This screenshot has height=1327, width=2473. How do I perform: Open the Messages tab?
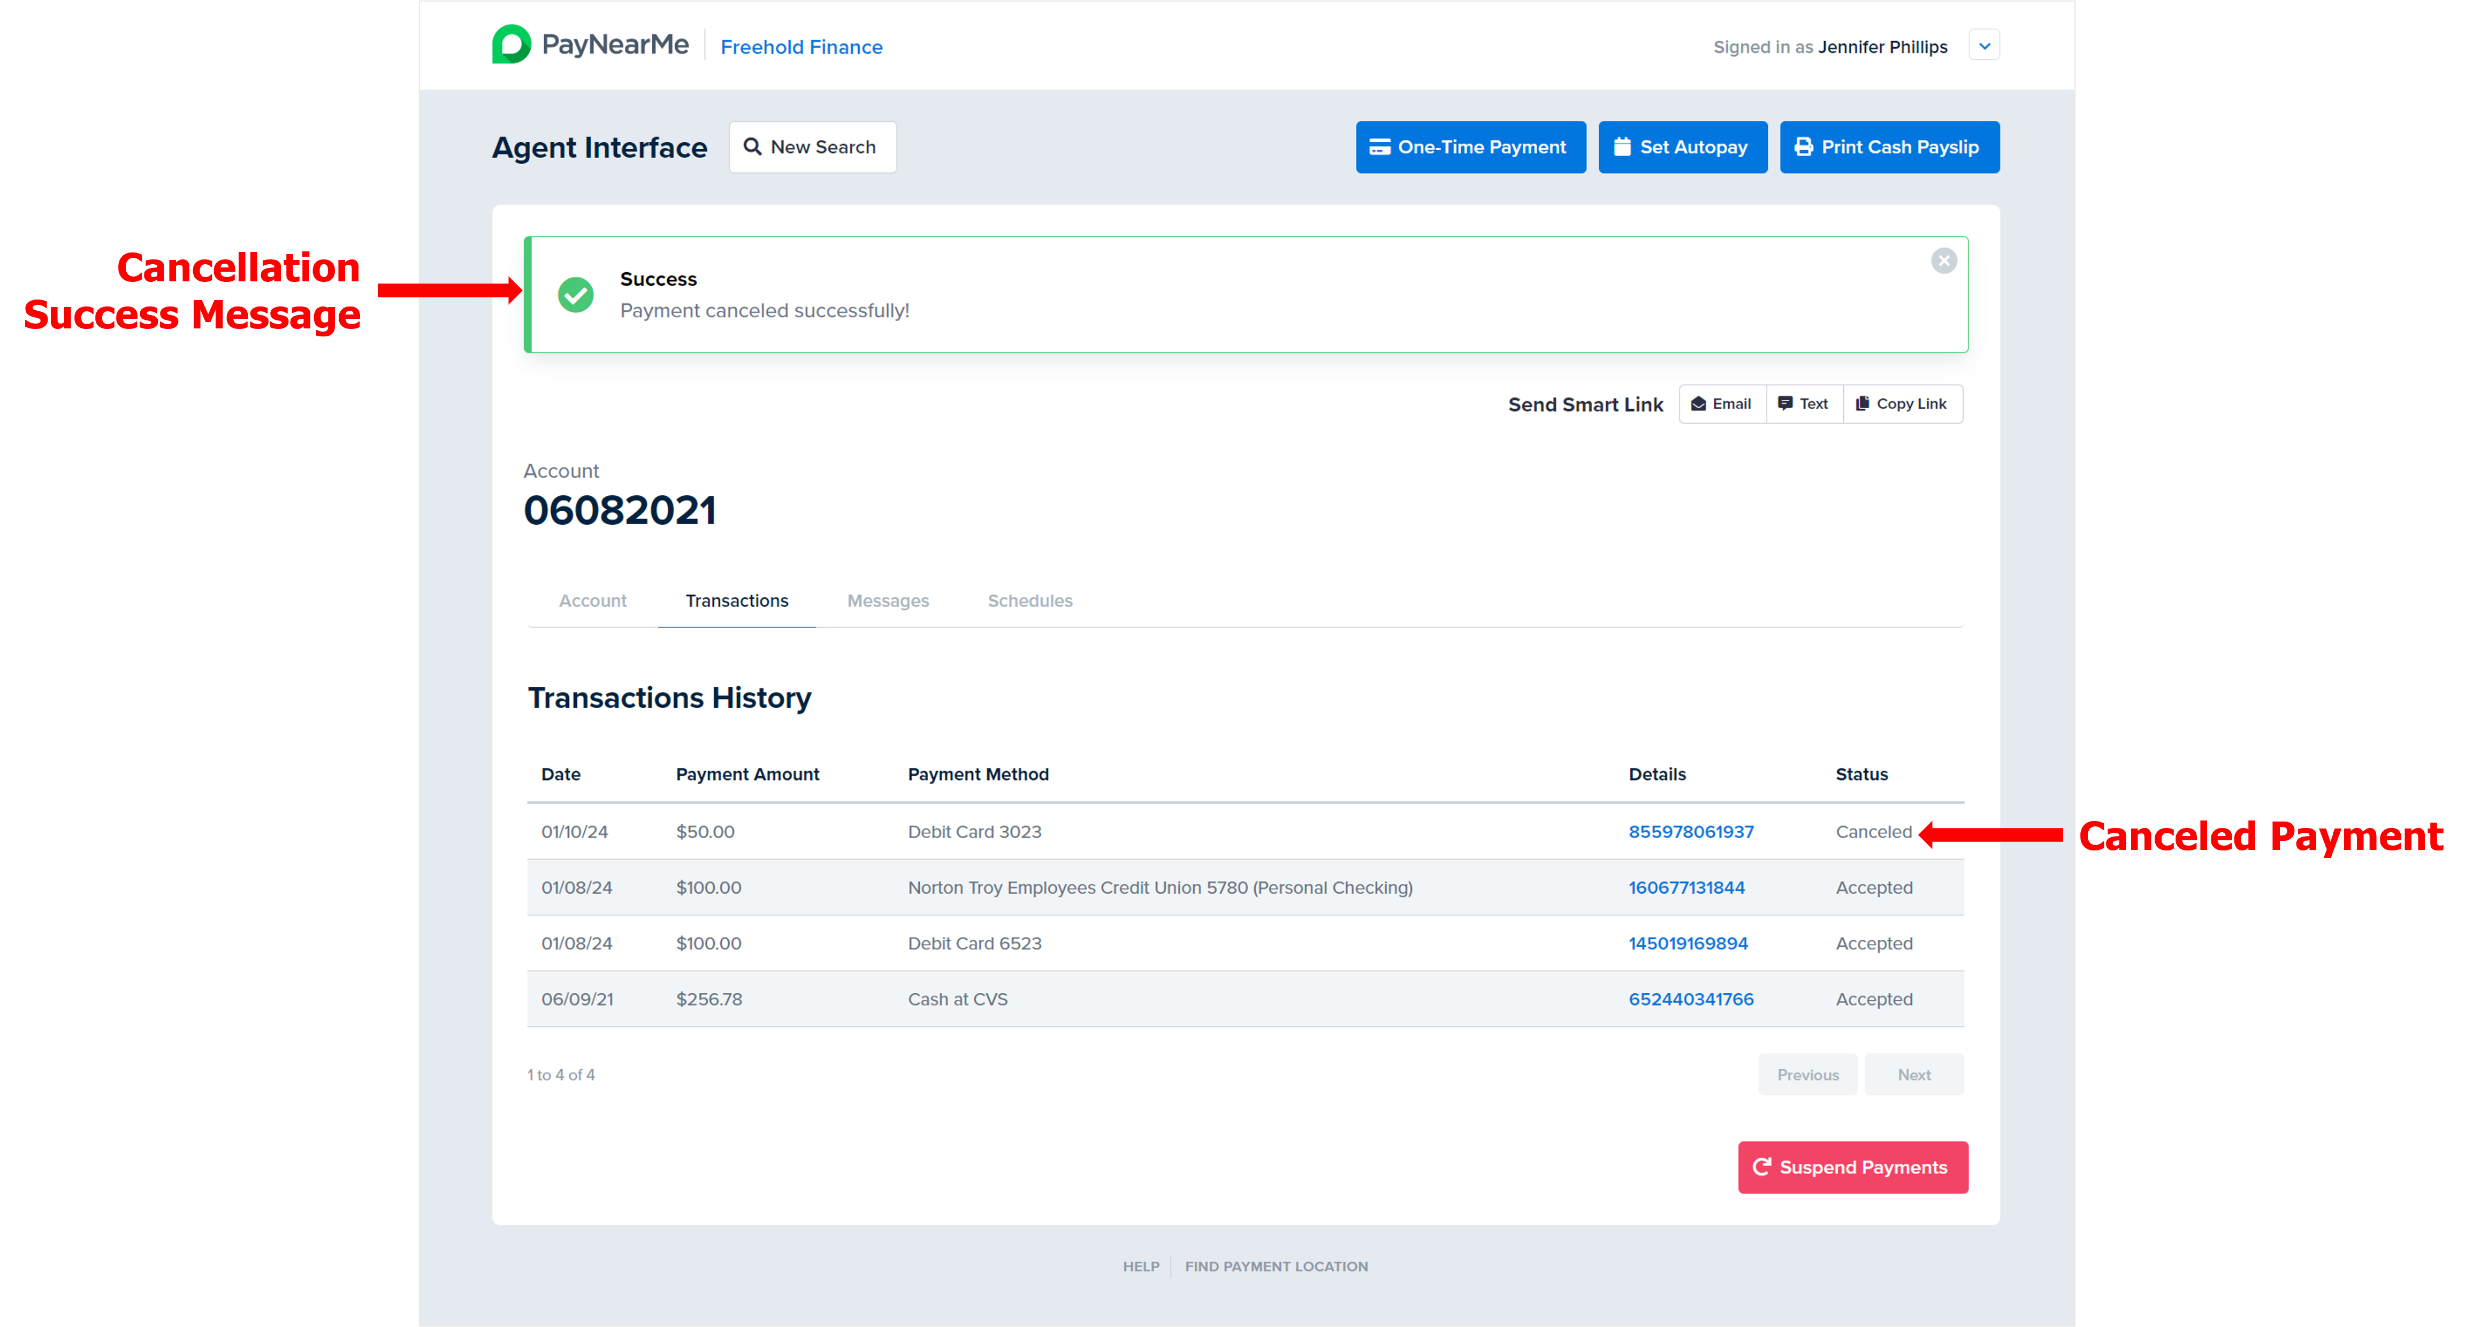tap(887, 601)
